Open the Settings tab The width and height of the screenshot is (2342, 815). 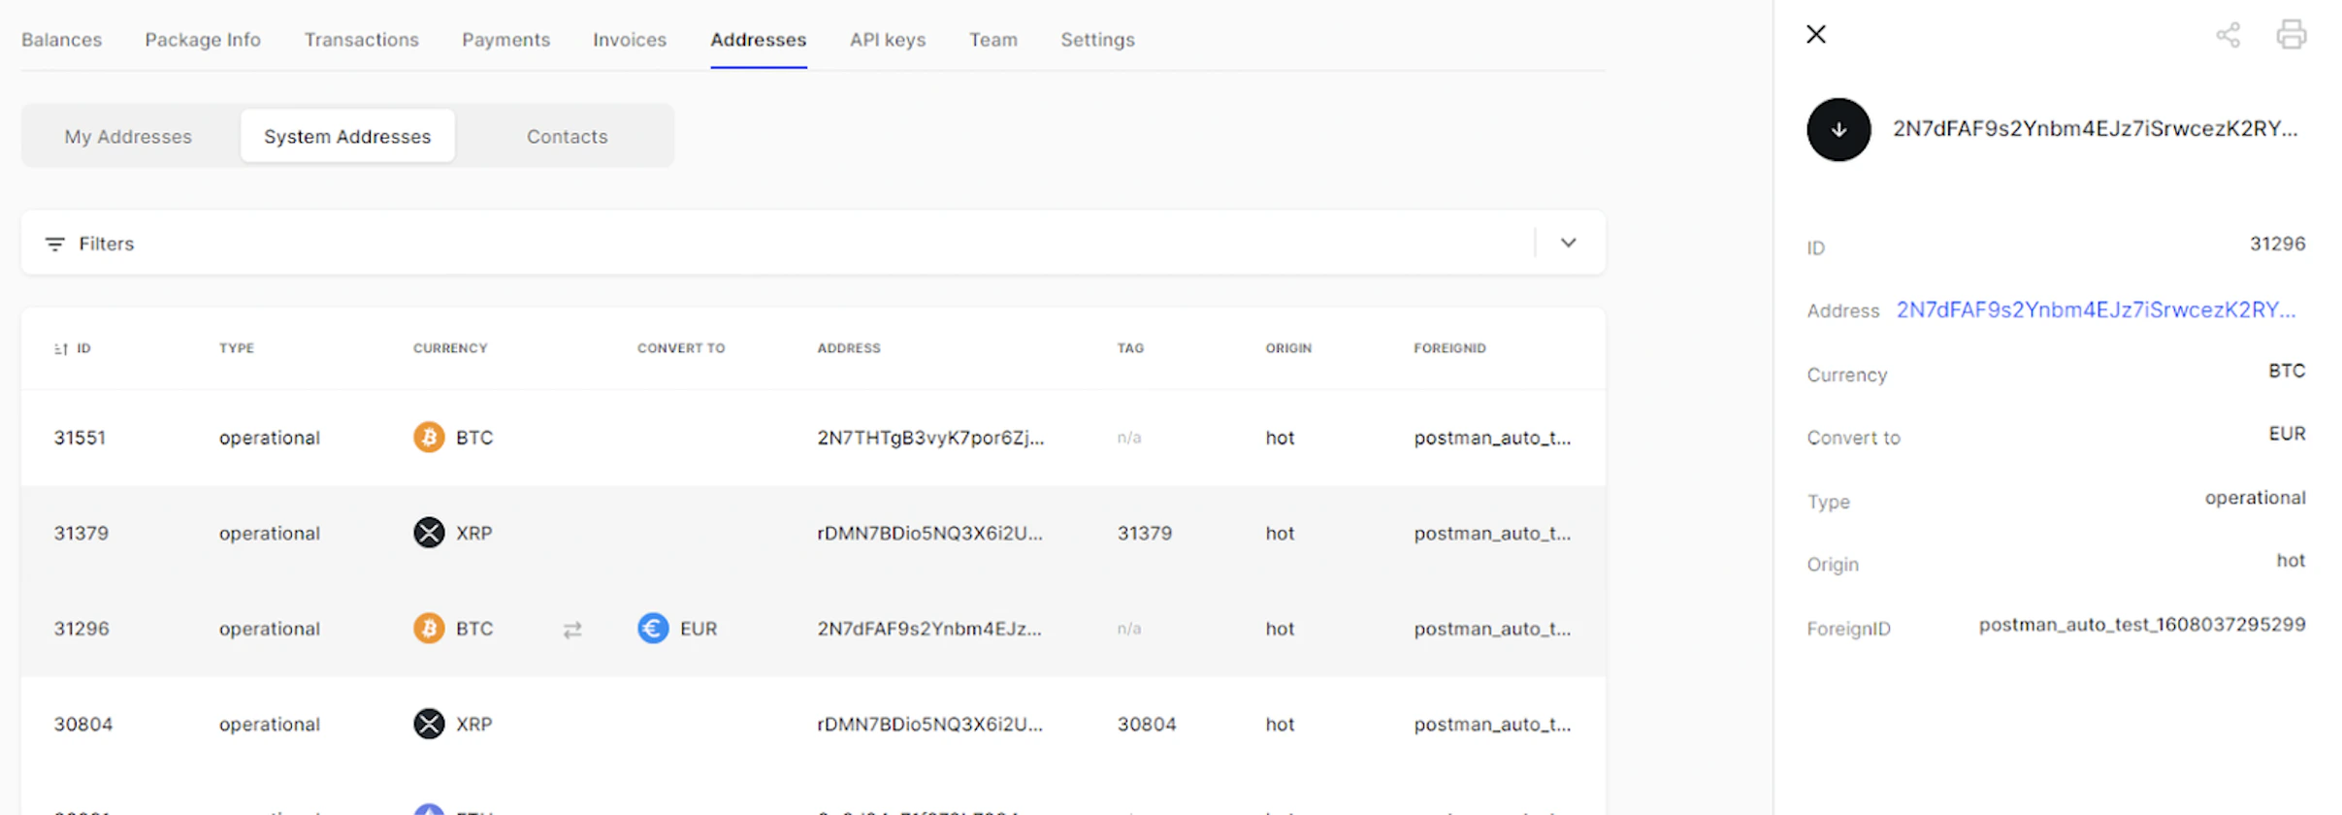click(x=1097, y=40)
